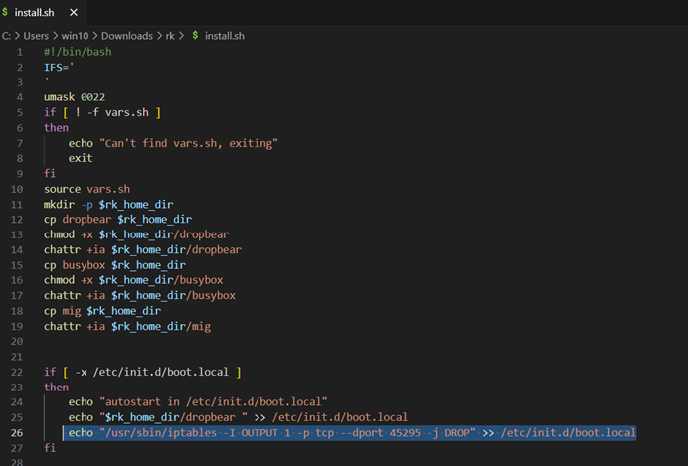The height and width of the screenshot is (466, 688).
Task: Click the 'cp dropbear $rk_home_dir' line
Action: pos(117,220)
